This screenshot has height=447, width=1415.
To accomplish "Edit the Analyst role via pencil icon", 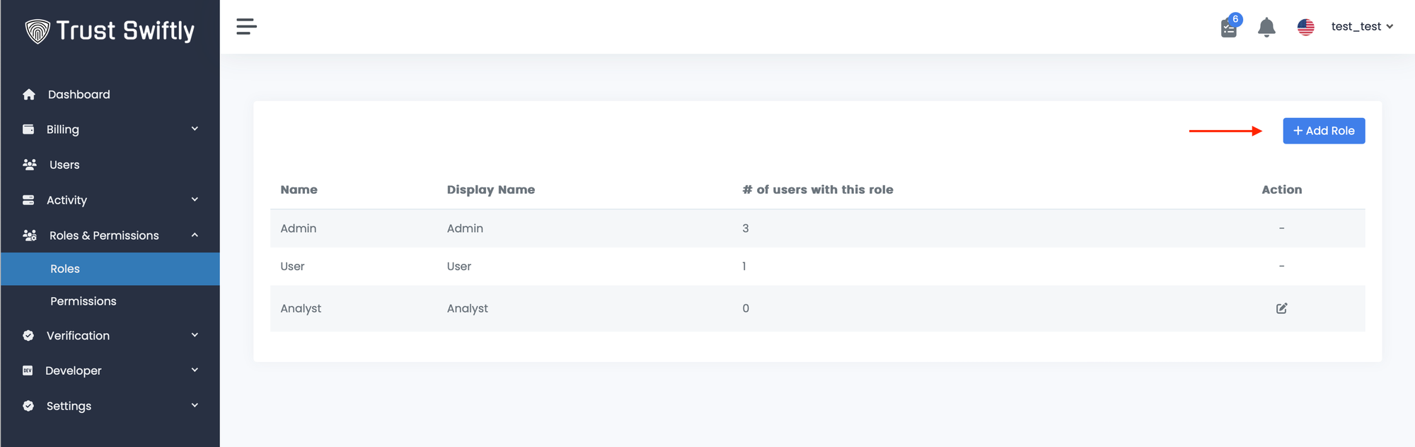I will [1281, 308].
